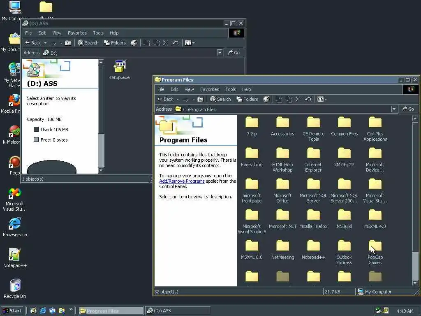Image resolution: width=421 pixels, height=316 pixels.
Task: Open Back history dropdown in D: ASS window
Action: 45,43
